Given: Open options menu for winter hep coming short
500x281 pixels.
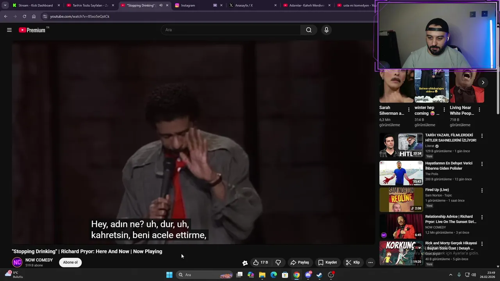Looking at the screenshot, I should pyautogui.click(x=444, y=110).
